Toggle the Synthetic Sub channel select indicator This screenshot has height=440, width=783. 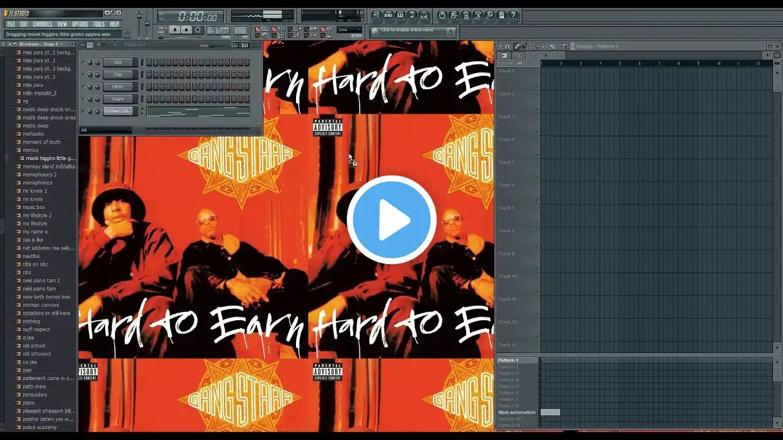point(143,111)
